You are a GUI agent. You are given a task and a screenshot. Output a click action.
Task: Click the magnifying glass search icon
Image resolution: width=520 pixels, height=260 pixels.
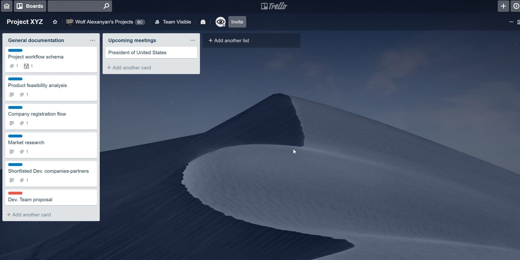point(106,6)
